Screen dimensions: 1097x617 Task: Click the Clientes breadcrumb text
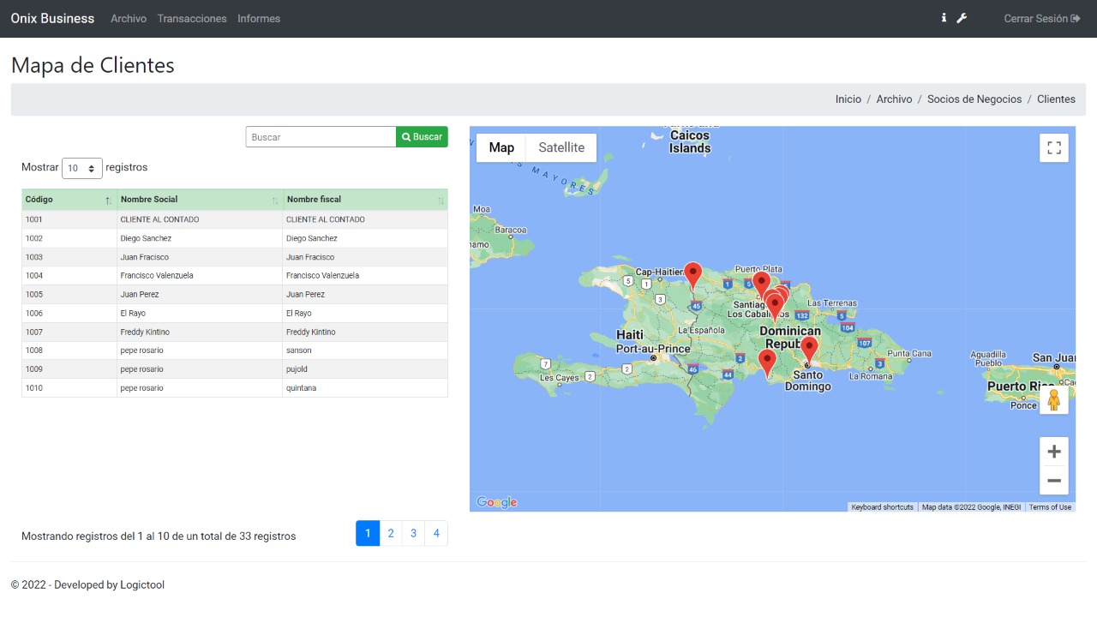click(x=1056, y=99)
